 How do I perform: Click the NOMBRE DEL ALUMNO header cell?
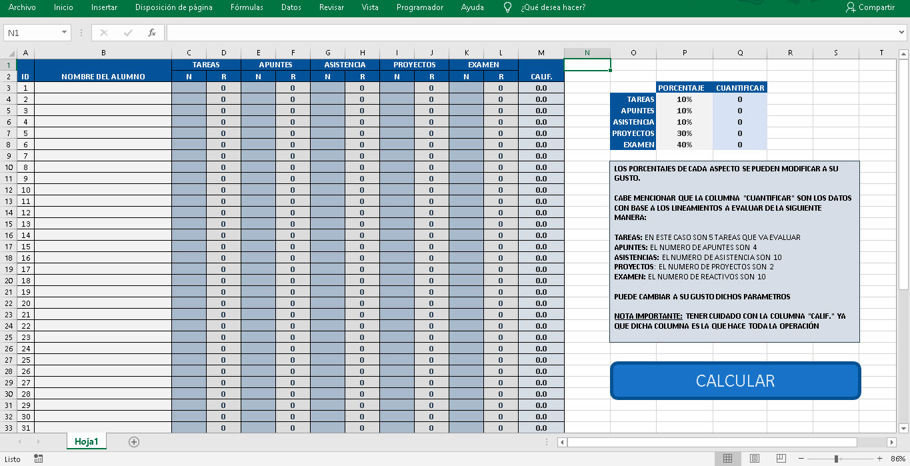(x=103, y=71)
